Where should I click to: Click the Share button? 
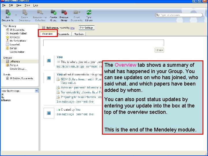[x=159, y=50]
